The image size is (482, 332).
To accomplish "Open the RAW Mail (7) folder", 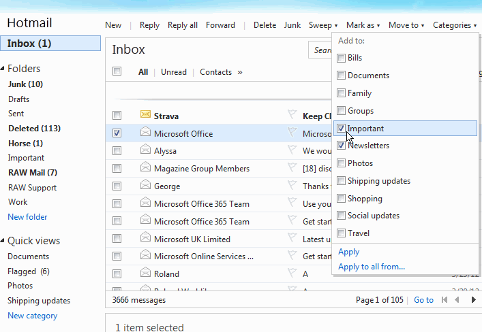I will click(33, 172).
